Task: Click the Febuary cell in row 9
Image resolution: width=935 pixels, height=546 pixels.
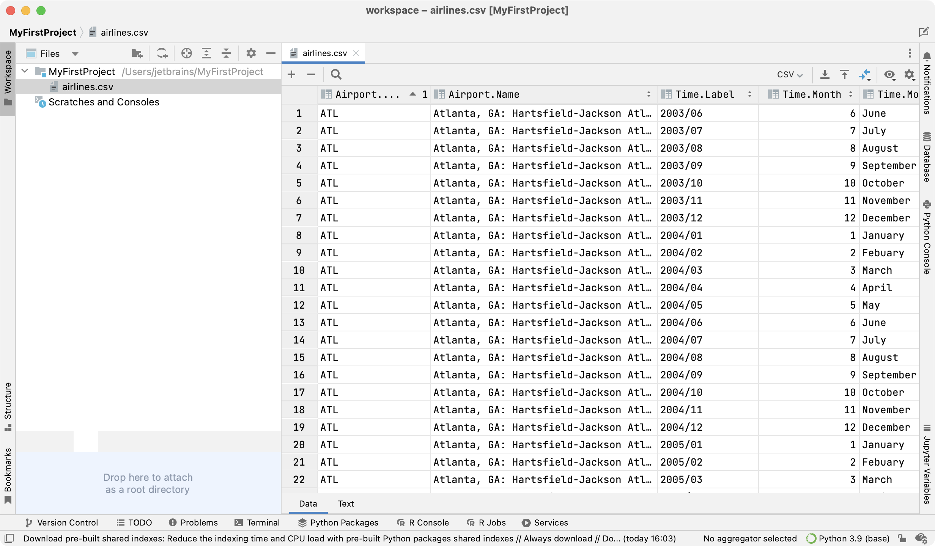Action: click(889, 253)
